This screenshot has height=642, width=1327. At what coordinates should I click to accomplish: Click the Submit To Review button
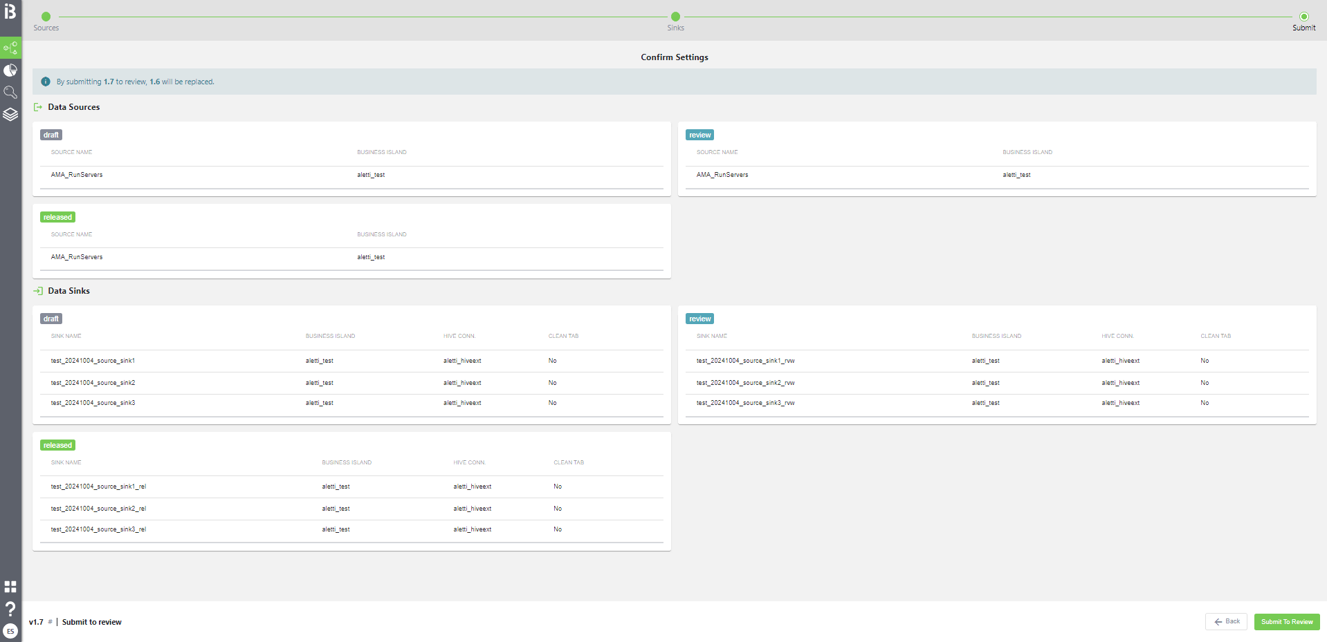pyautogui.click(x=1286, y=621)
